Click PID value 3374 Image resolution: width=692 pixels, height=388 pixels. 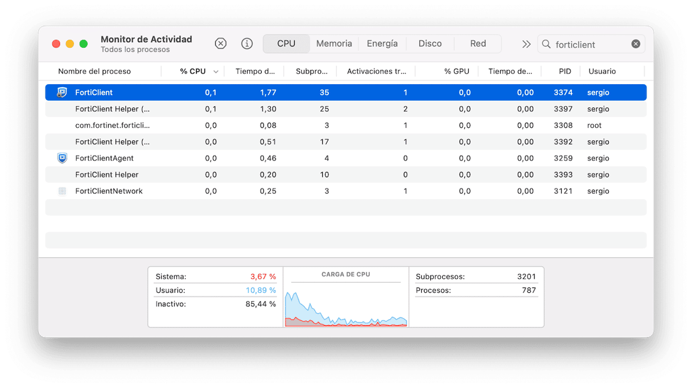pyautogui.click(x=563, y=92)
